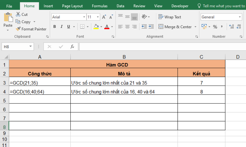246x147 pixels.
Task: Switch to the Formulas tab
Action: [100, 6]
